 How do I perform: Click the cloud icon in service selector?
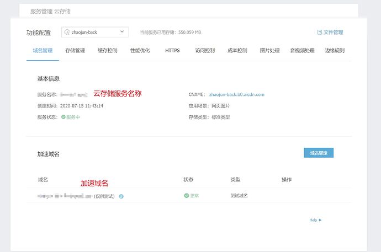67,32
